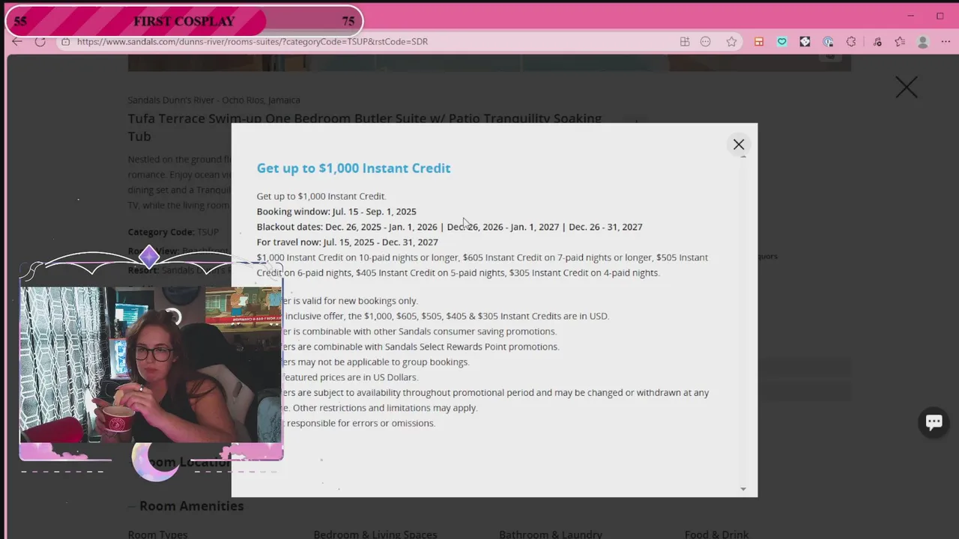Go back with the browser back arrow
Viewport: 959px width, 539px height.
coord(17,42)
